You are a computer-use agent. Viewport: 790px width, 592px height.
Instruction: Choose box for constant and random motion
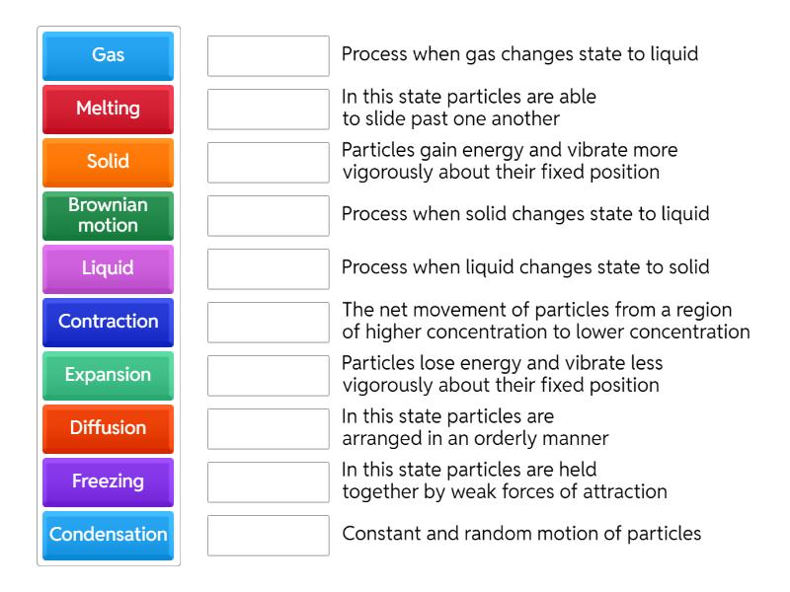(x=268, y=535)
